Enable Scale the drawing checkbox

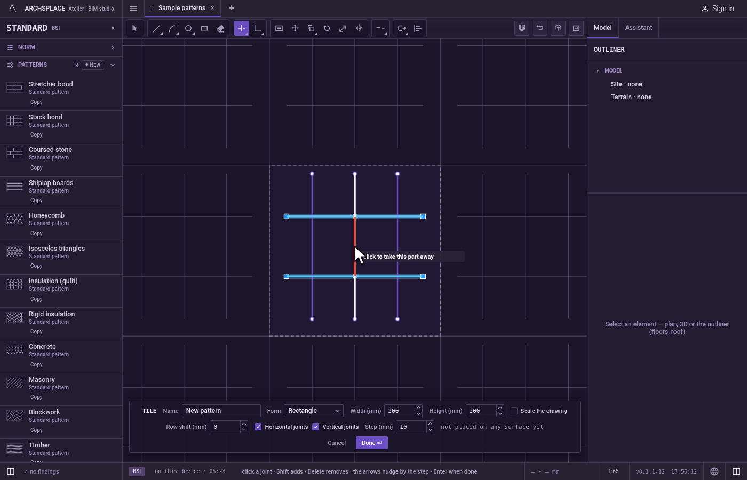coord(514,411)
